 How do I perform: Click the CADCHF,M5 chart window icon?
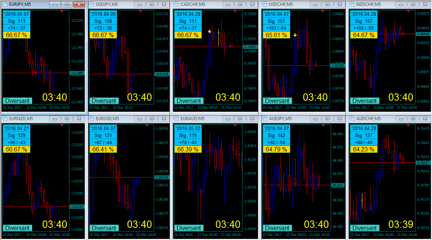176,4
